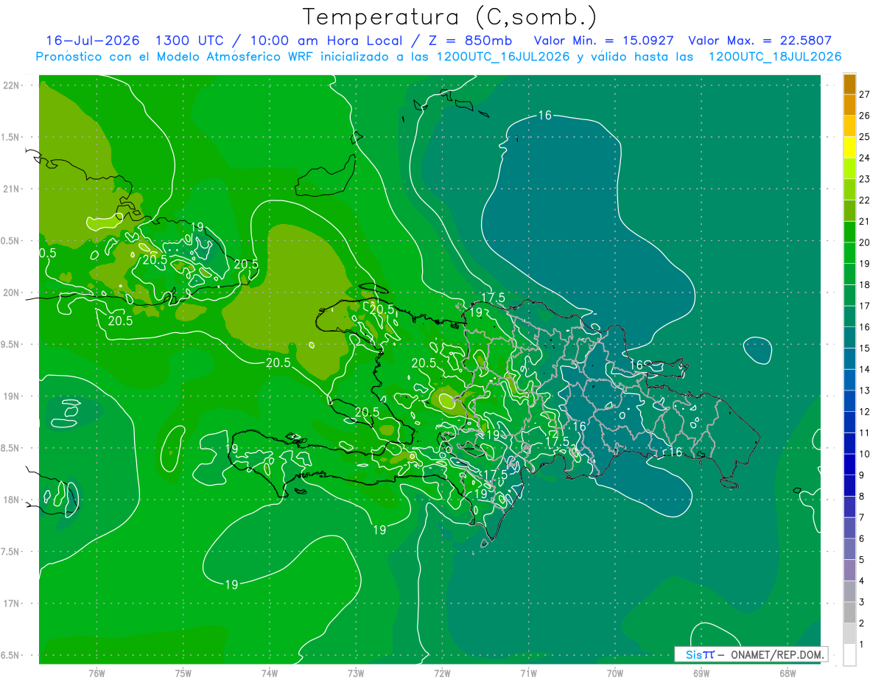
Task: Click the "22N" latitude axis label
Action: point(11,85)
